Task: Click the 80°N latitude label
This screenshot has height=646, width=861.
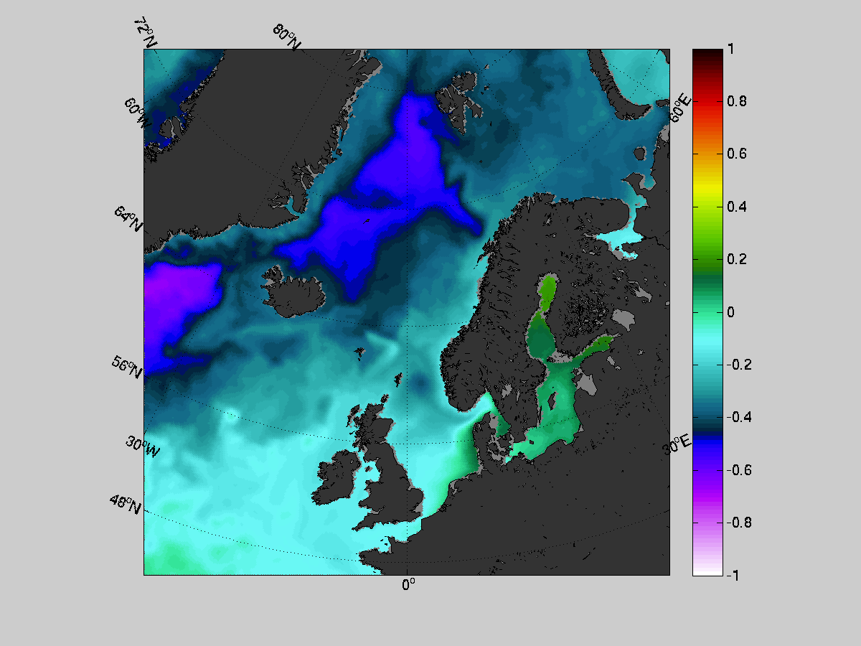Action: [x=287, y=37]
